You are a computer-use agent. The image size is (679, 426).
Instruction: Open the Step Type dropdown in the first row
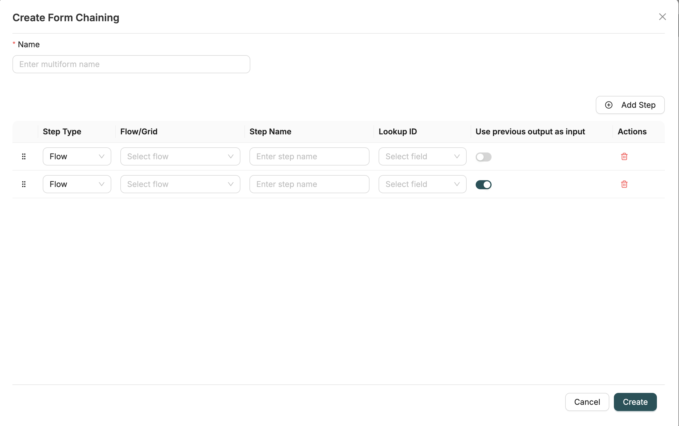77,156
